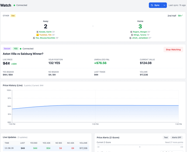Click the price history chart line
187x152 pixels.
tap(95, 105)
